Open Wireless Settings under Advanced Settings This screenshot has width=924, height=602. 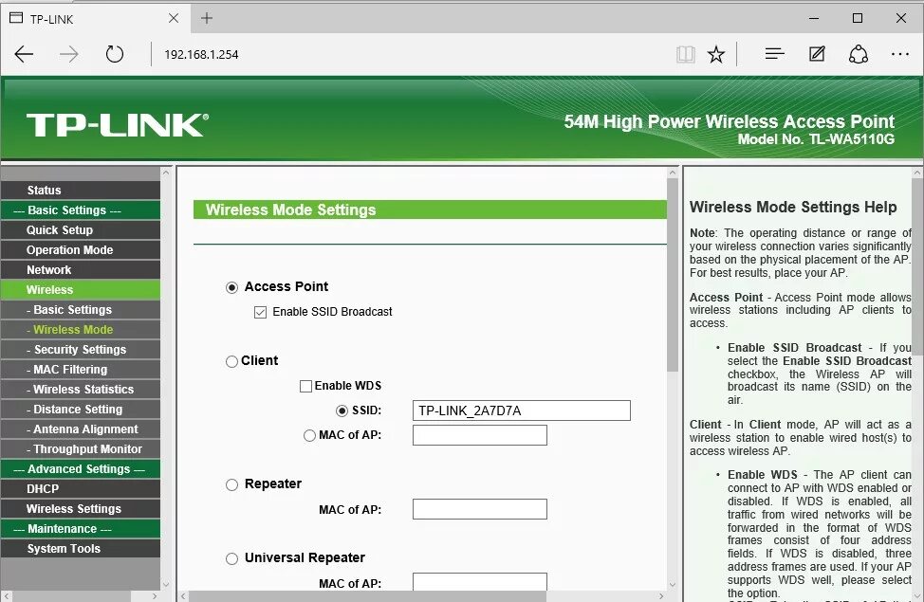(x=80, y=509)
